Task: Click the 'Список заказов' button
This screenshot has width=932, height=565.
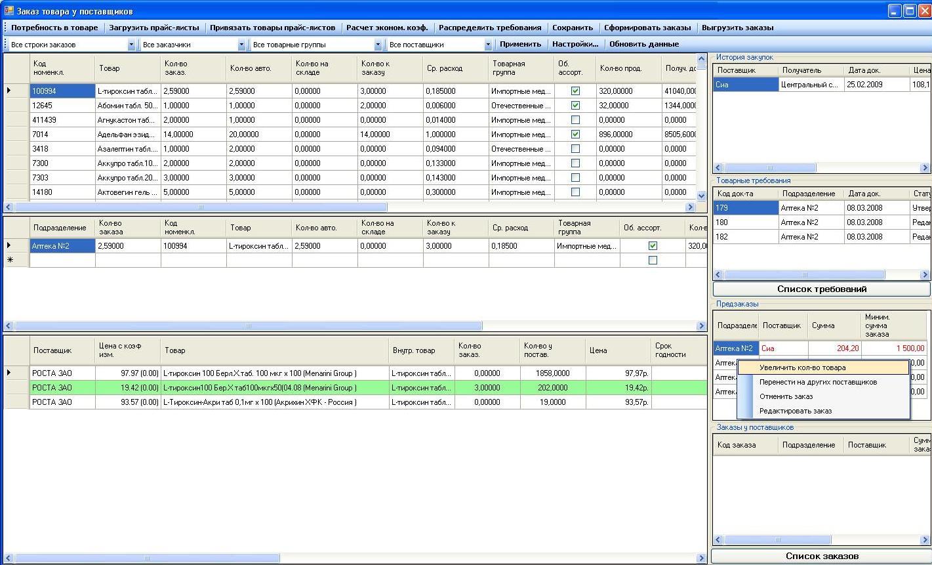Action: click(x=821, y=556)
